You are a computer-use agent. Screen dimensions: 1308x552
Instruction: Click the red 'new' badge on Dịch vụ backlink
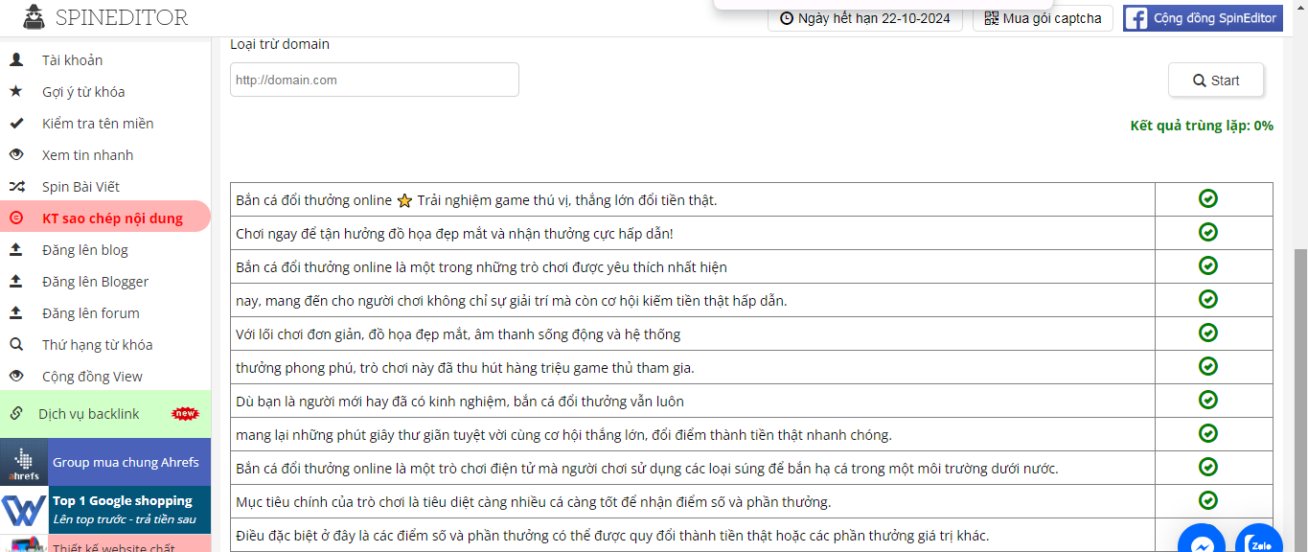pyautogui.click(x=185, y=414)
